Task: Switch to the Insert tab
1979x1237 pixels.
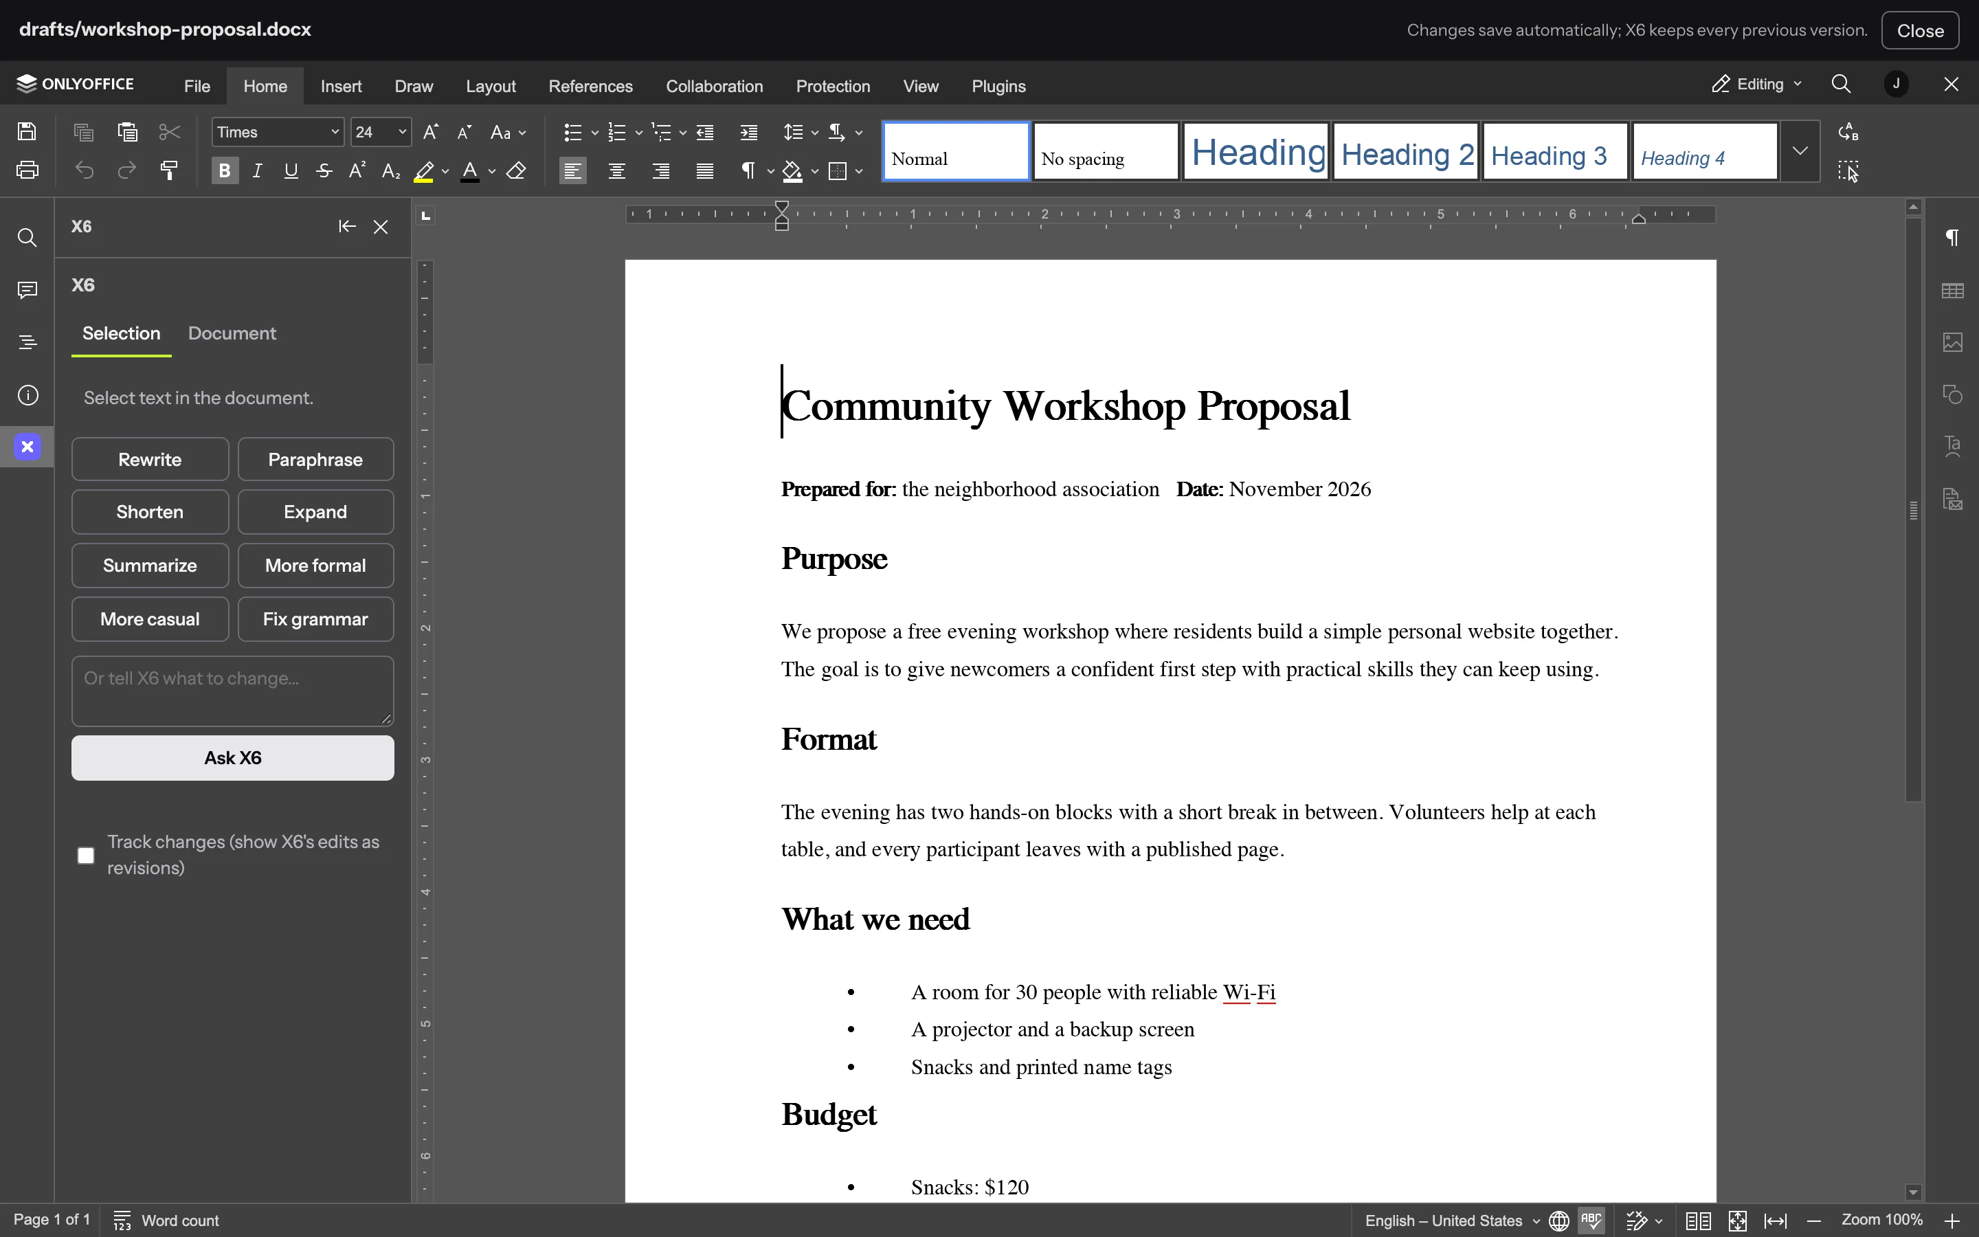Action: point(341,86)
